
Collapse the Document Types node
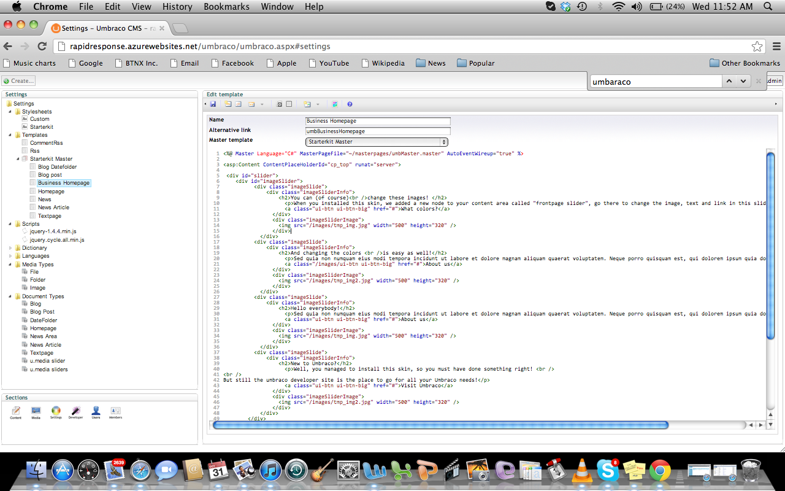[10, 296]
